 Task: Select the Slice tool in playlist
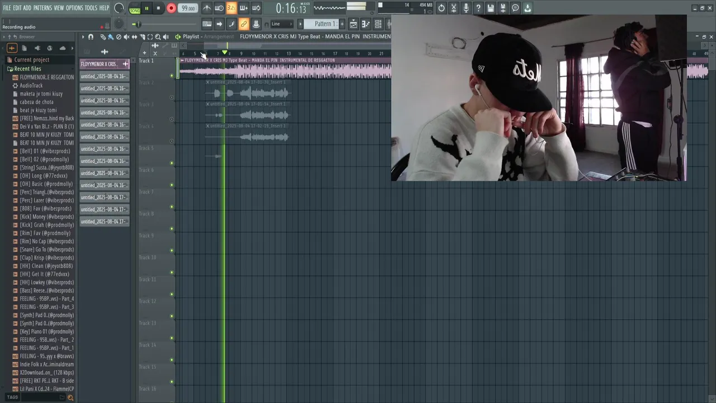point(142,37)
